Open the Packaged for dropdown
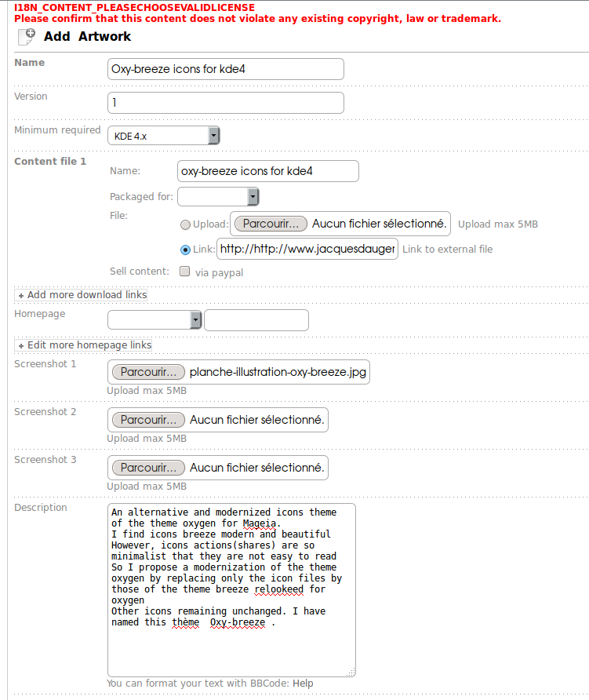The width and height of the screenshot is (589, 700). pyautogui.click(x=218, y=196)
